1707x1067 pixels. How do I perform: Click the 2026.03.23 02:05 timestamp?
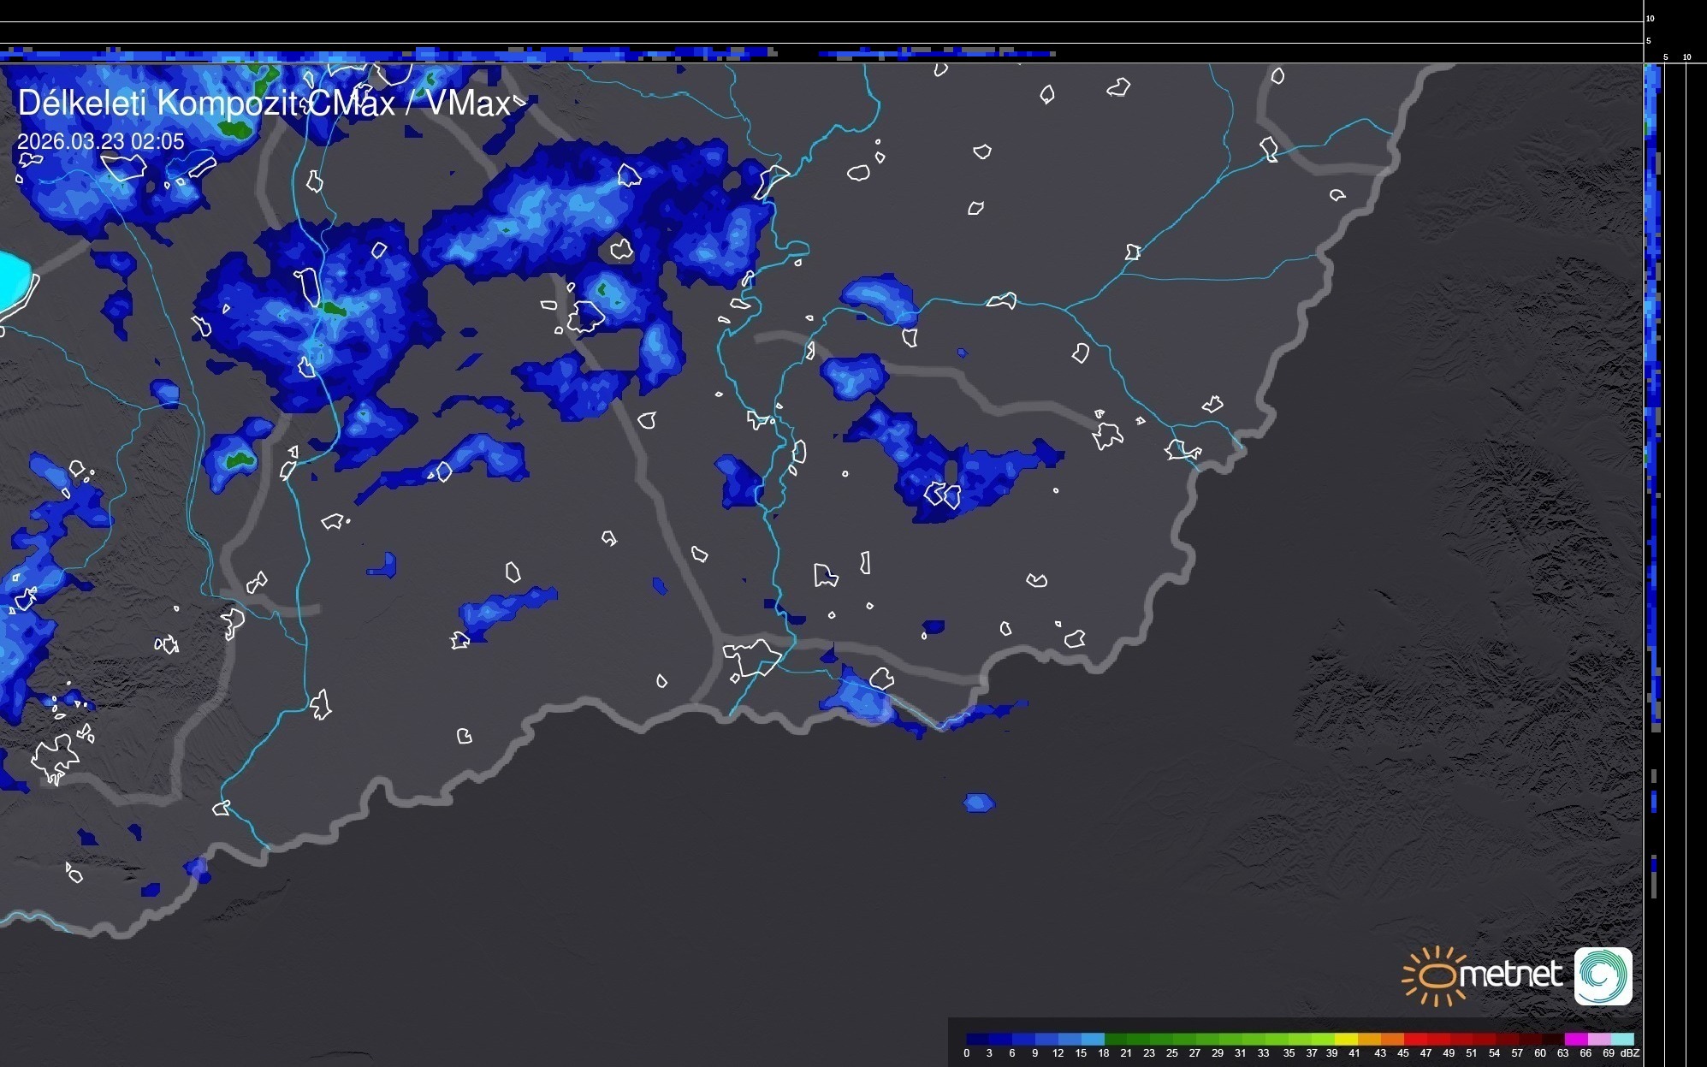point(100,141)
